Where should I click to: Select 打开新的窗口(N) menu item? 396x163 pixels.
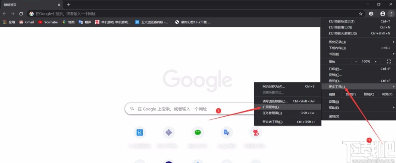(358, 27)
